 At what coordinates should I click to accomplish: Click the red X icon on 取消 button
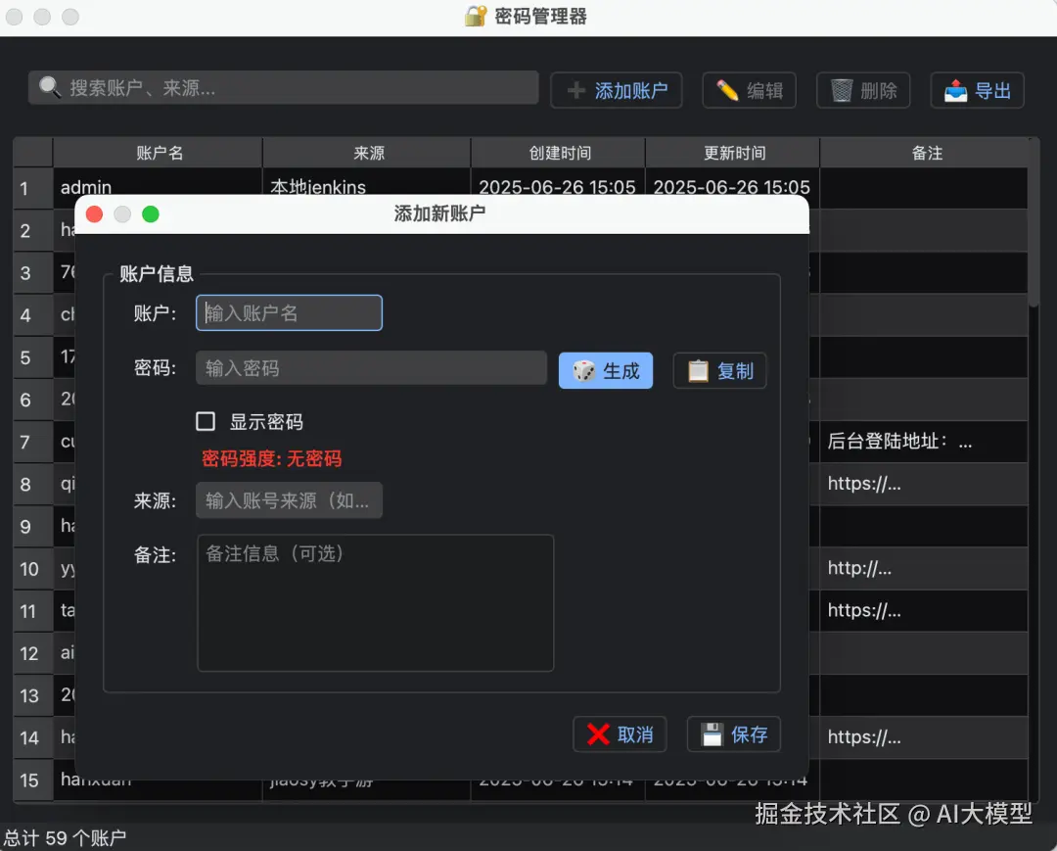click(595, 733)
